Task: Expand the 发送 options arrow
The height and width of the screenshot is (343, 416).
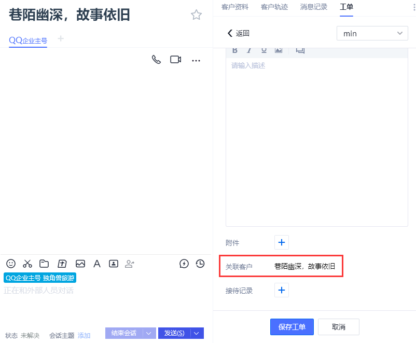Action: [197, 333]
